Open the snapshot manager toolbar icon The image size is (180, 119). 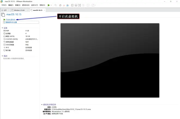pos(68,5)
